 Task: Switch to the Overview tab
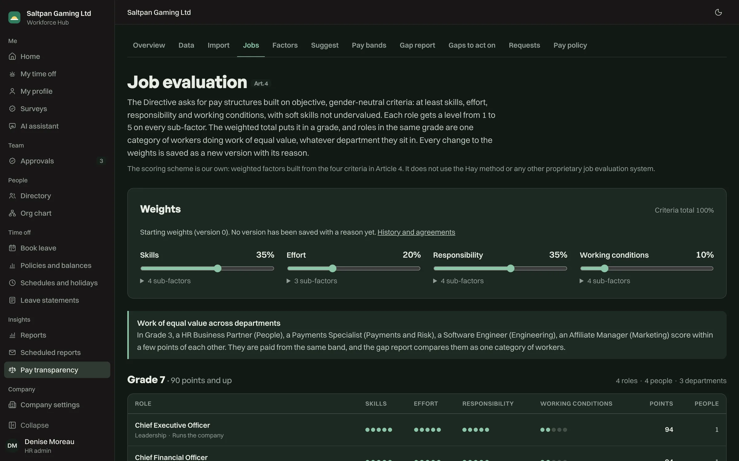(x=149, y=45)
